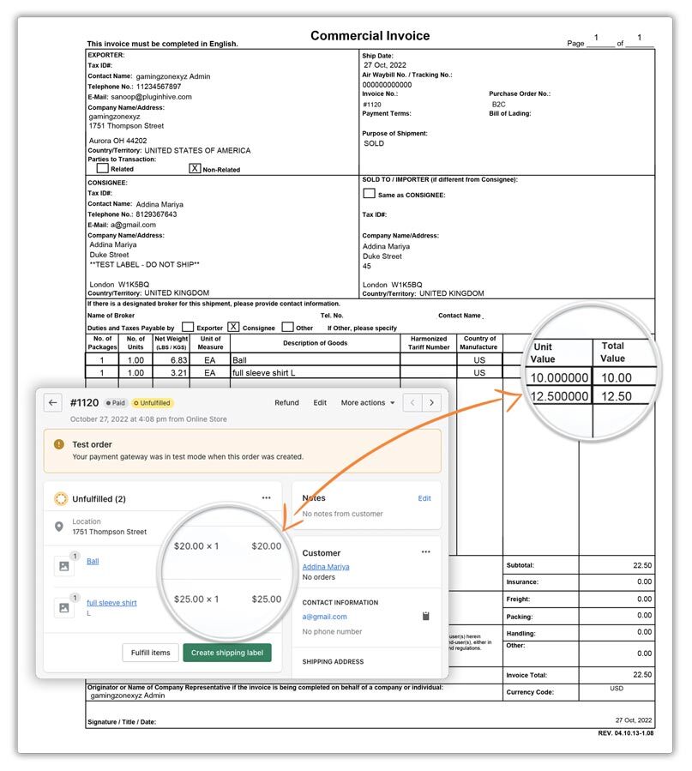
Task: Click the Create shipping label button
Action: [227, 653]
